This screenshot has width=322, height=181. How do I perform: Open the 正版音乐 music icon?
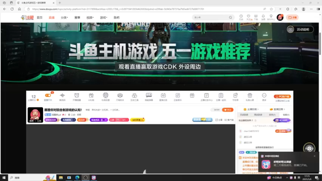click(x=178, y=95)
